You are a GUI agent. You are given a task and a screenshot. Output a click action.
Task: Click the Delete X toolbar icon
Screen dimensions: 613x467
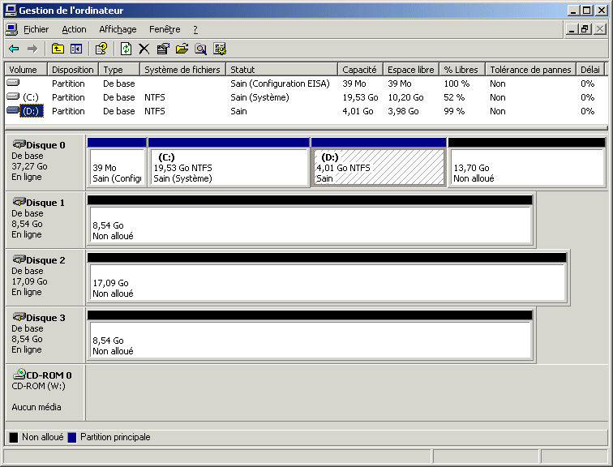[144, 49]
